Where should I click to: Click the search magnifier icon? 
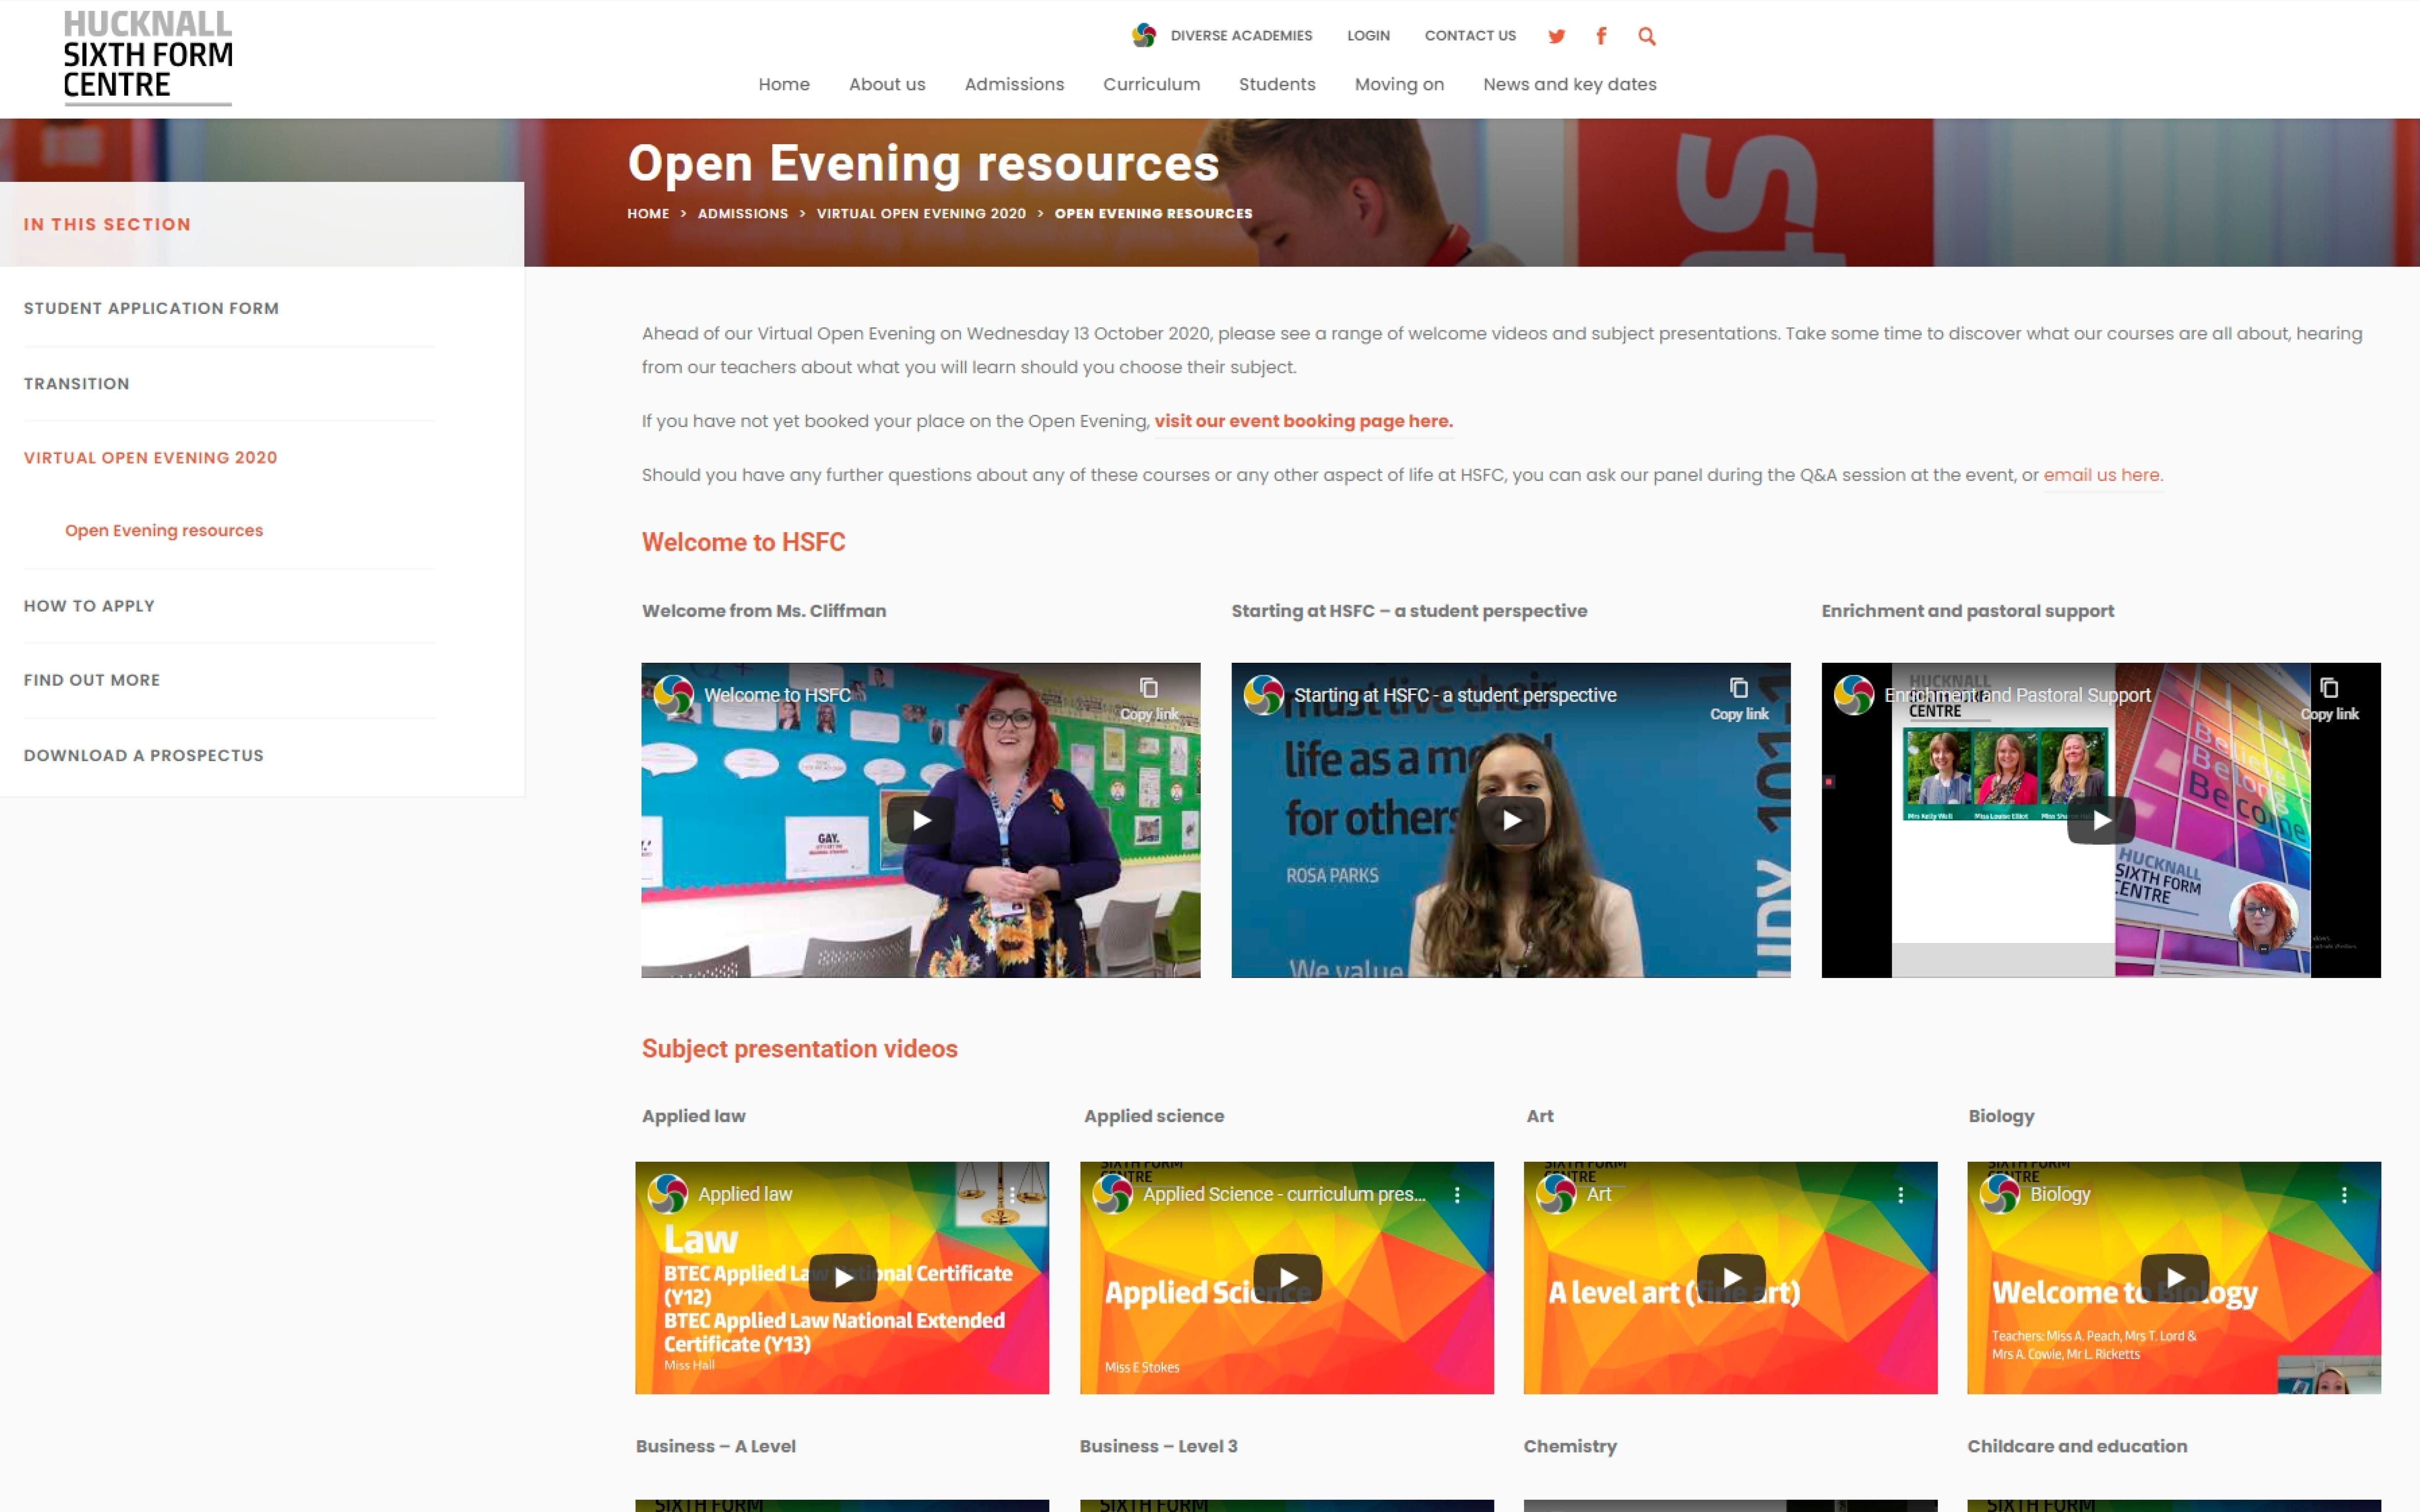coord(1647,36)
